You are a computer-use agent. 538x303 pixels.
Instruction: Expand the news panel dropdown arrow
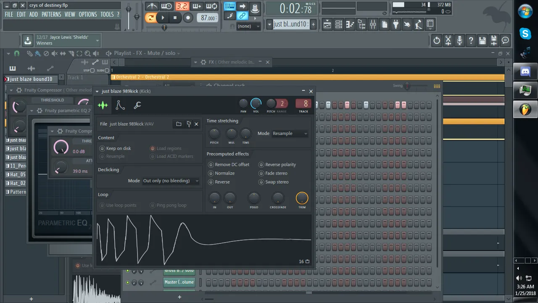pyautogui.click(x=98, y=40)
